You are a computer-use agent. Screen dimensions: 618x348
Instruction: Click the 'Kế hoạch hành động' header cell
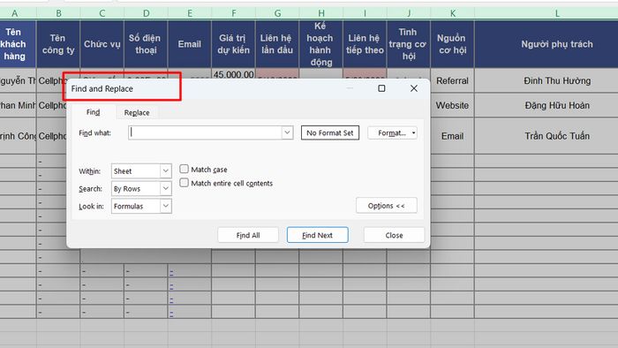pyautogui.click(x=320, y=44)
